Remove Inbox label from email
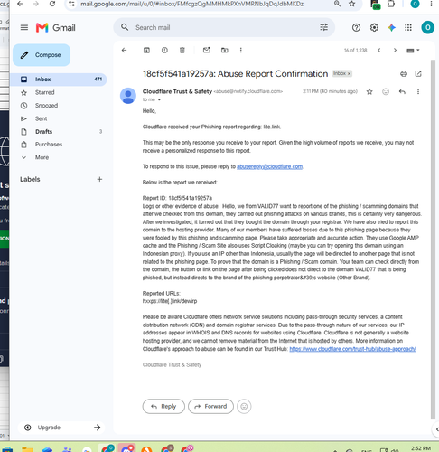The image size is (439, 452). pos(350,73)
